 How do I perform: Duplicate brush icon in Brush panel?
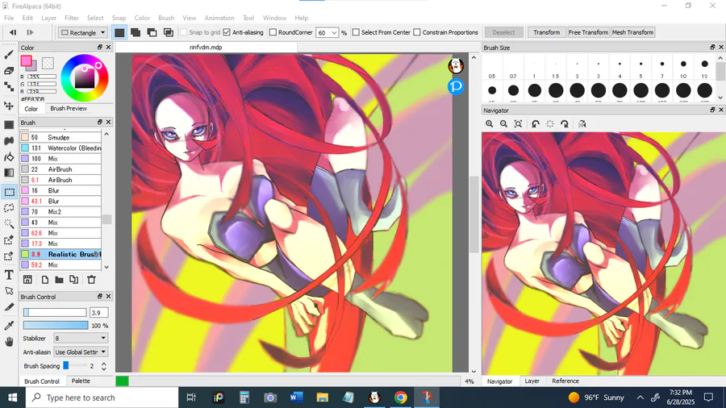pyautogui.click(x=73, y=280)
